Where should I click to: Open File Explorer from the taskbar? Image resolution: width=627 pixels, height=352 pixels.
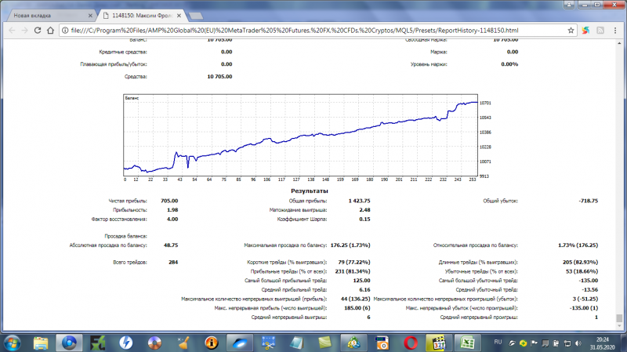pyautogui.click(x=41, y=343)
